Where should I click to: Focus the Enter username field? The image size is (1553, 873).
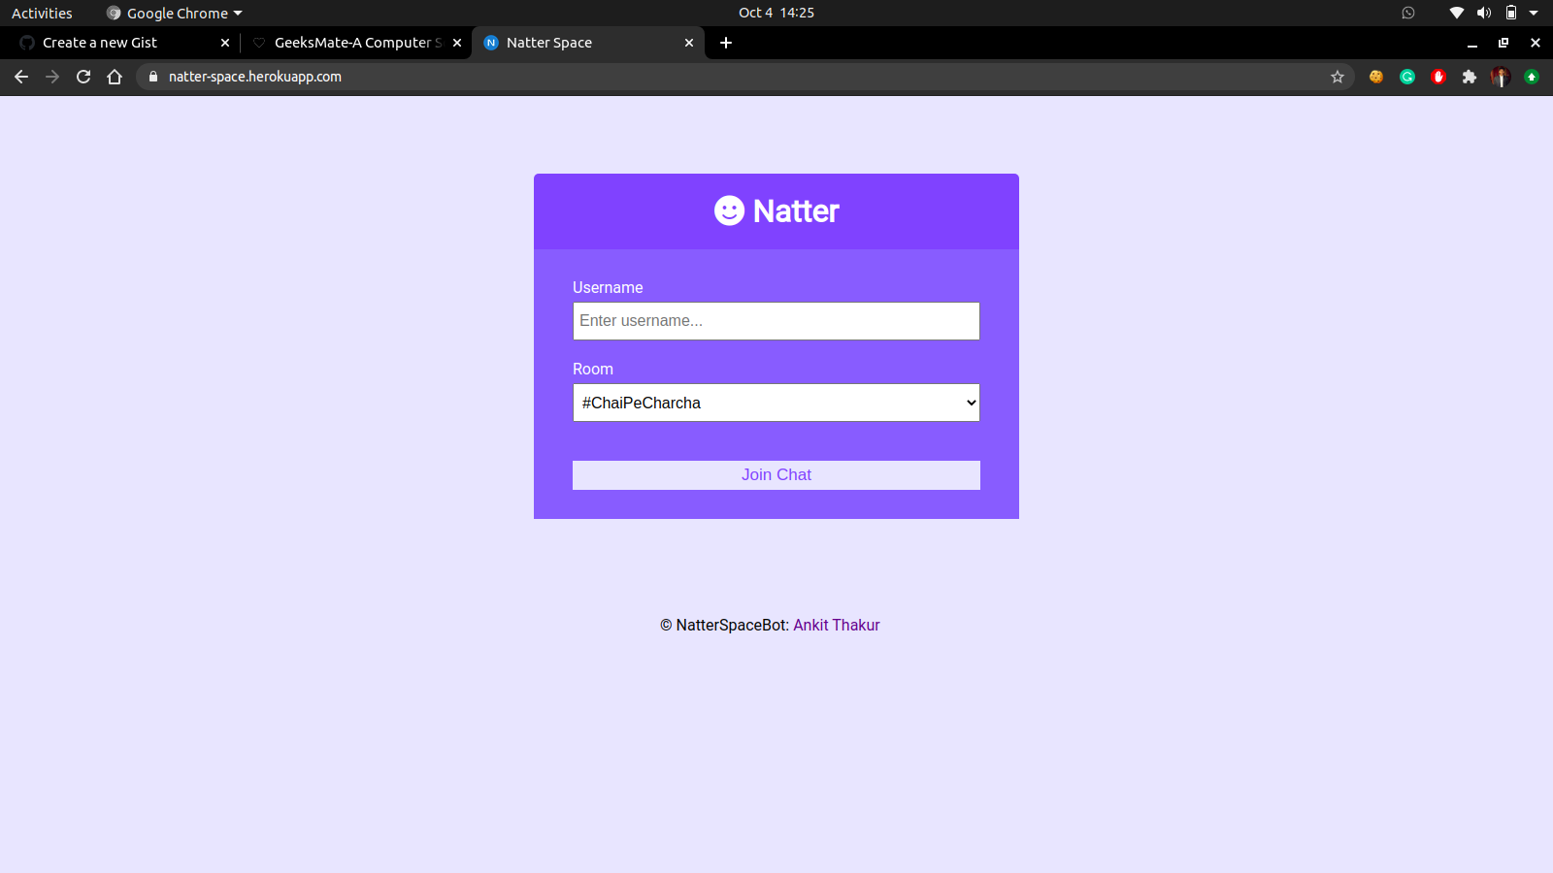[776, 321]
